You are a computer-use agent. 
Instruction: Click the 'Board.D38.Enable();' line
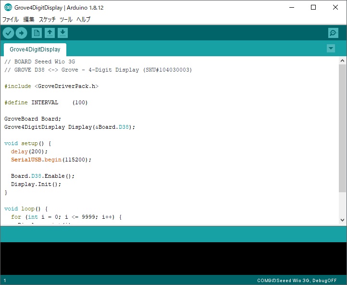pos(43,176)
